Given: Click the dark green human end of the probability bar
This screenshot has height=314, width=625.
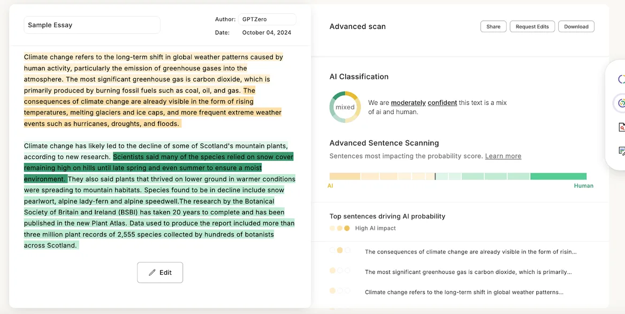Looking at the screenshot, I should 558,176.
